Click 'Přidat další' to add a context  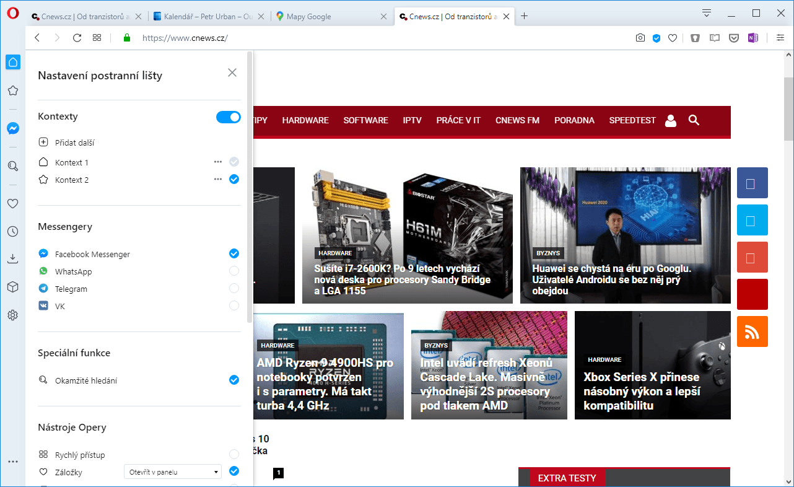(x=74, y=143)
